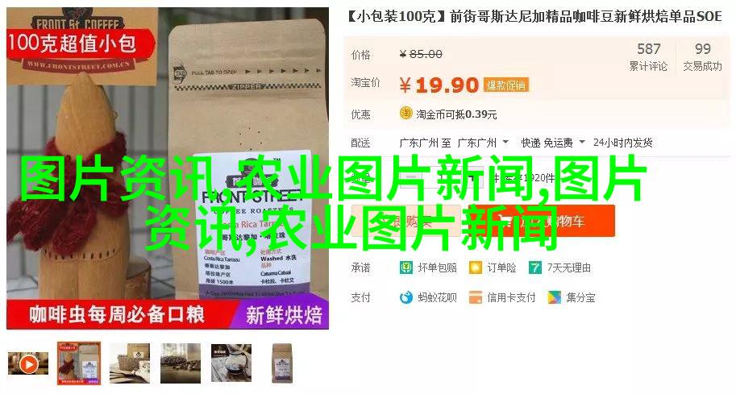Select the coffee beans thumbnail

181,363
